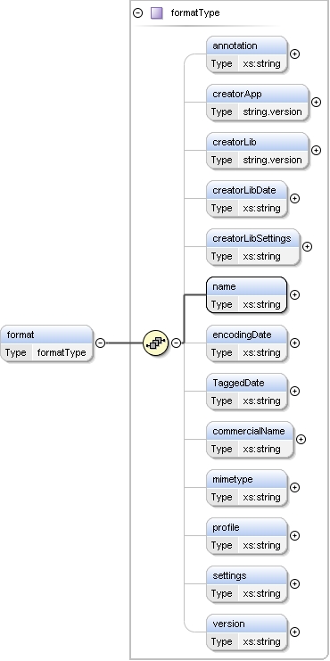Expand the commercialName element
This screenshot has width=330, height=661.
pos(301,439)
